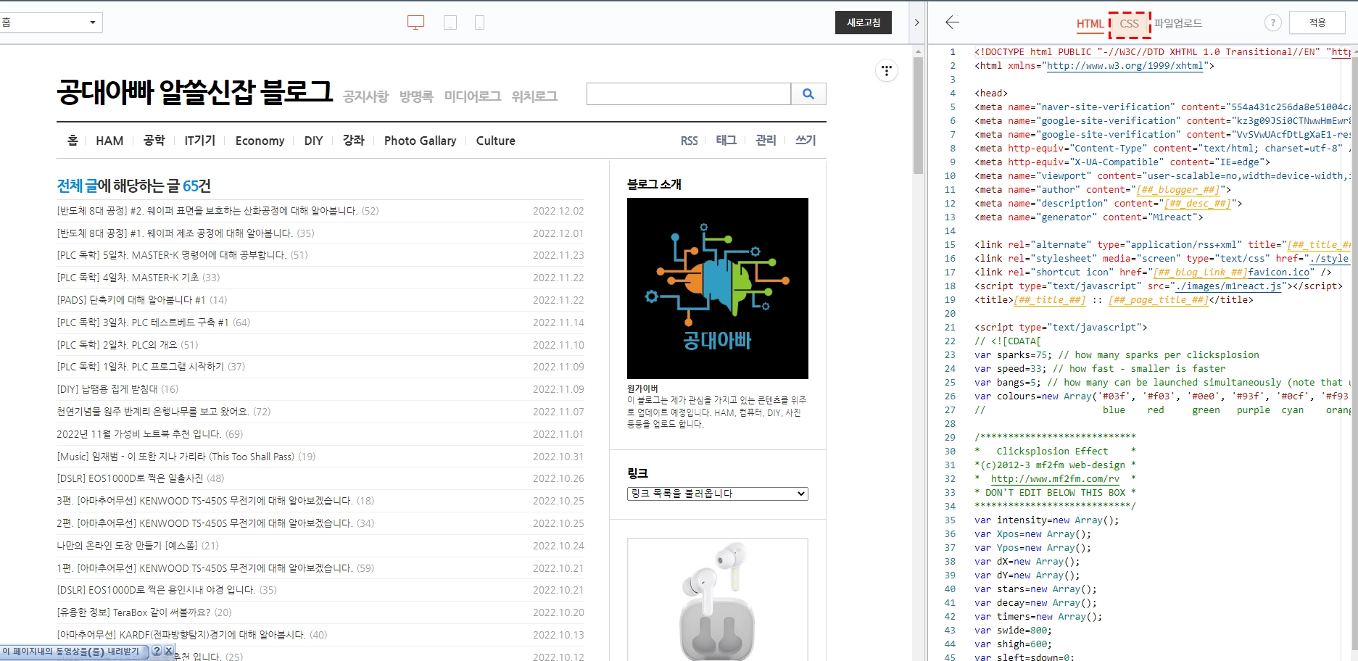Viewport: 1358px width, 661px height.
Task: Click the 전체 글 heading link
Action: click(77, 186)
